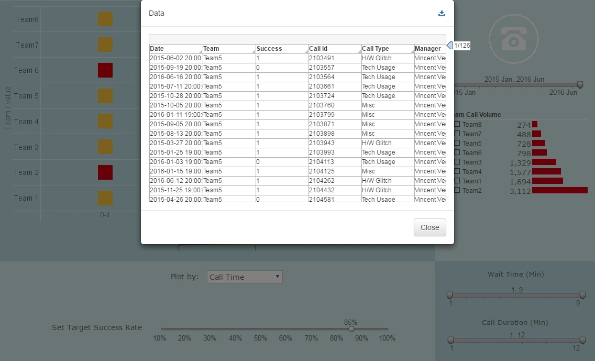
Task: Click the 85% target success rate slider handle
Action: [x=351, y=330]
